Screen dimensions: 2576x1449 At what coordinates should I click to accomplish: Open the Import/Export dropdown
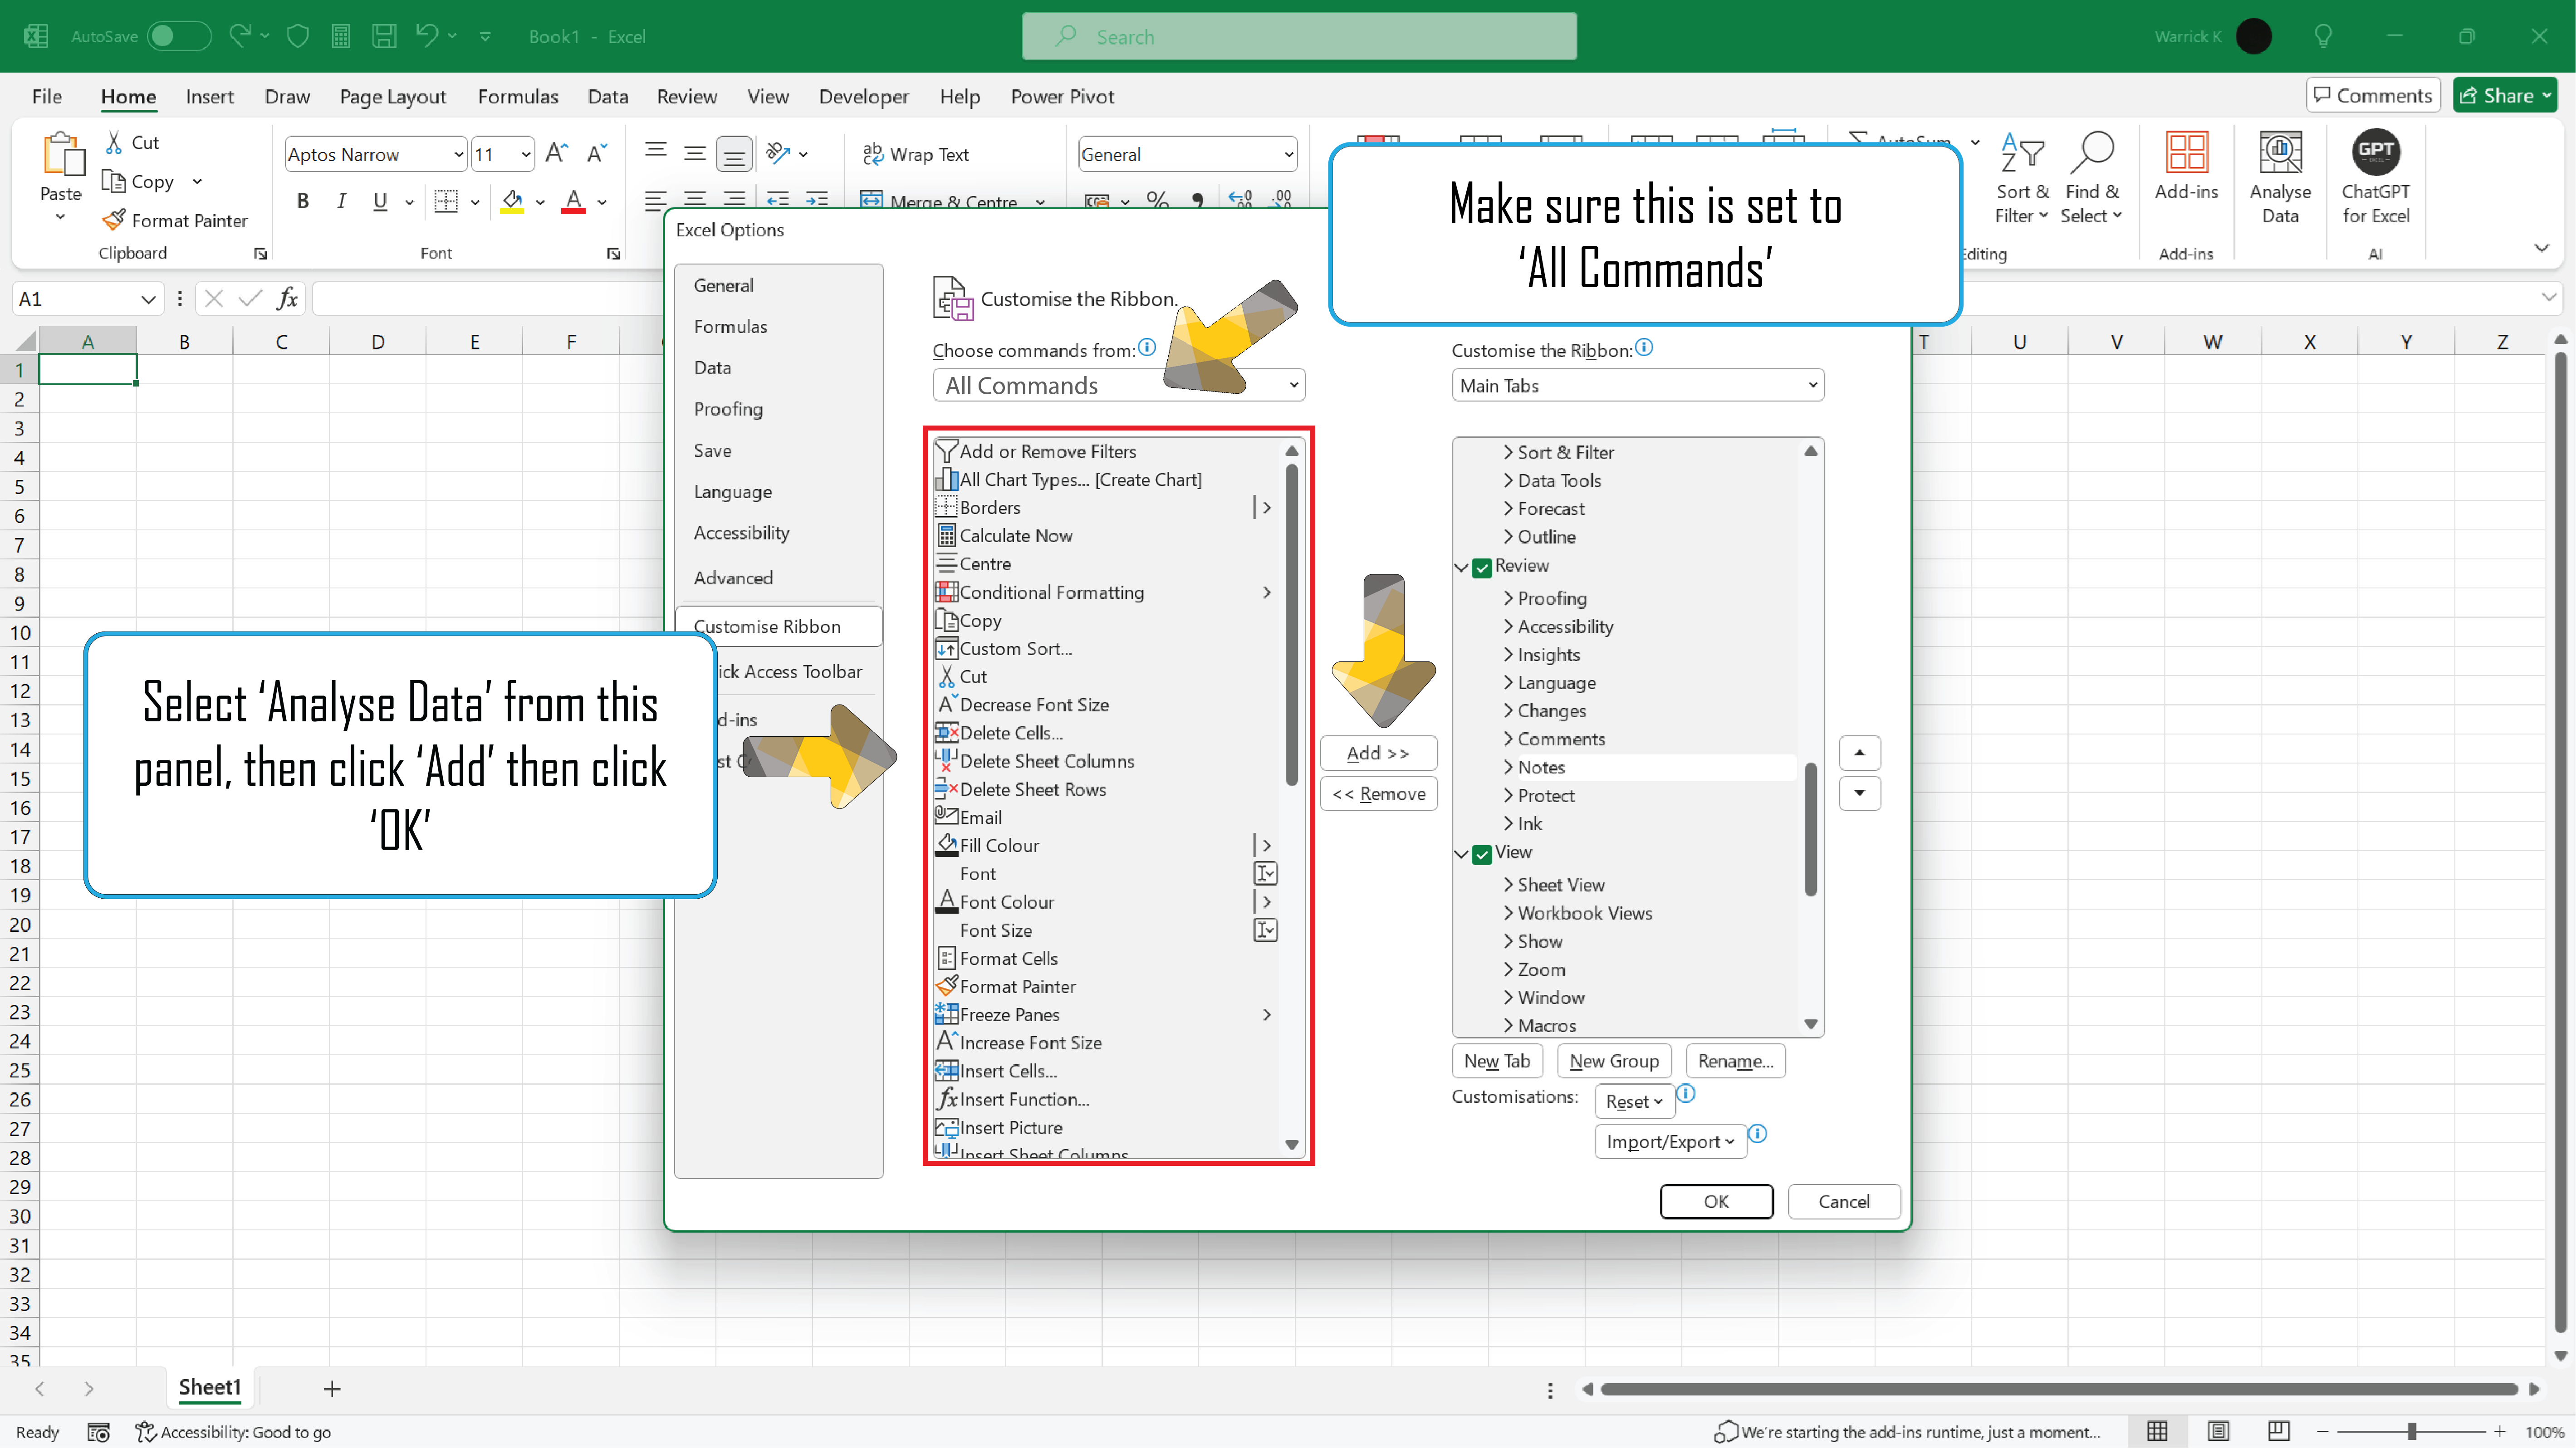click(x=1670, y=1141)
